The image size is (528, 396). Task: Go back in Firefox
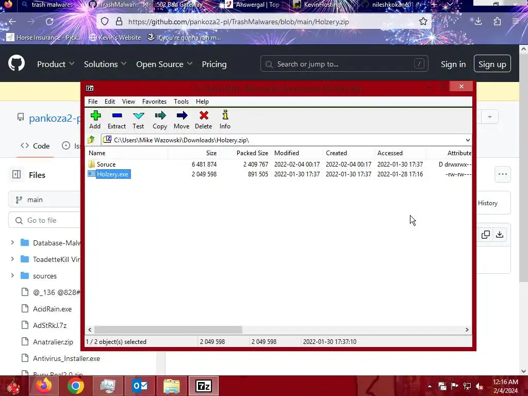[12, 22]
